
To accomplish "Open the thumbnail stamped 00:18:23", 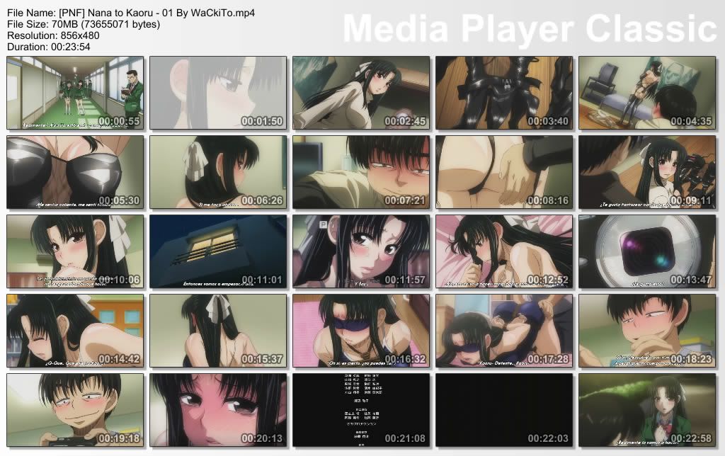I will point(647,331).
